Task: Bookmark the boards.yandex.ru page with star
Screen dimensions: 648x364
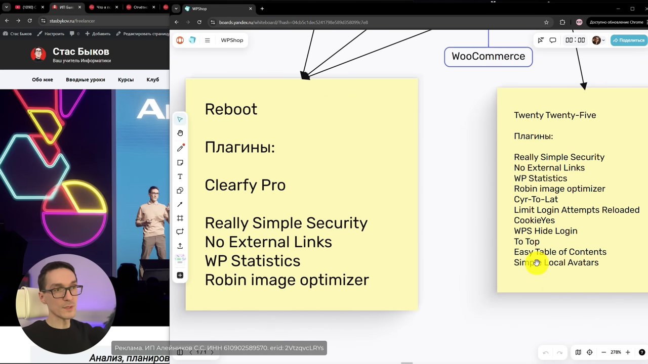Action: click(x=546, y=22)
